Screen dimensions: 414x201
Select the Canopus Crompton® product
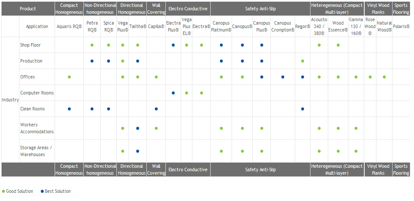(x=282, y=26)
